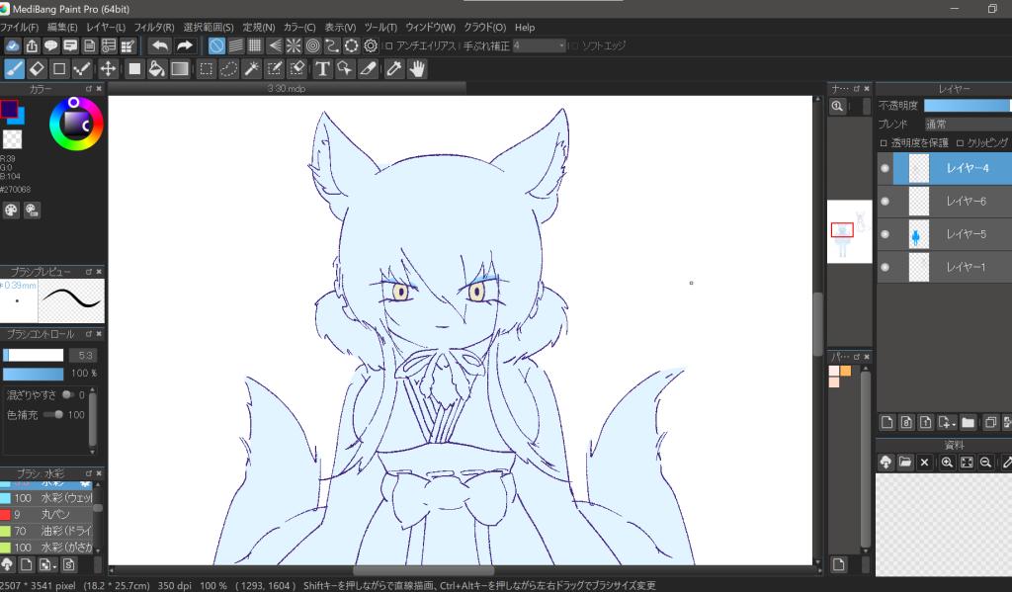The height and width of the screenshot is (592, 1012).
Task: Select the Move tool
Action: pyautogui.click(x=108, y=68)
